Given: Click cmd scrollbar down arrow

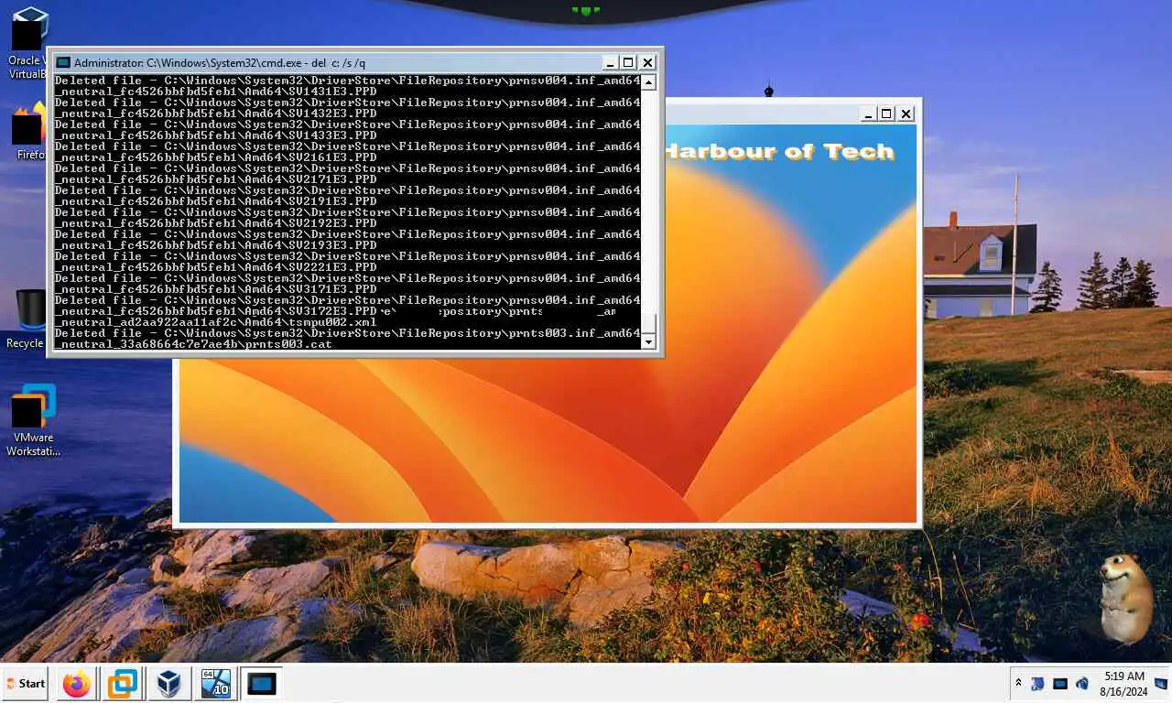Looking at the screenshot, I should point(648,342).
